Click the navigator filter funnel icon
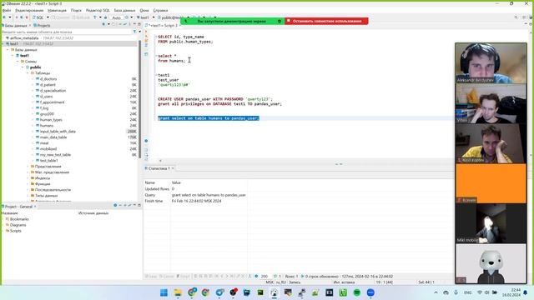Screen dimensions: 534x300 coord(135,32)
